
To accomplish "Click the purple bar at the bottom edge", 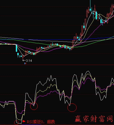I will point(31,125).
